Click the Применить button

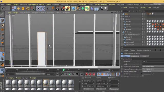(114, 89)
